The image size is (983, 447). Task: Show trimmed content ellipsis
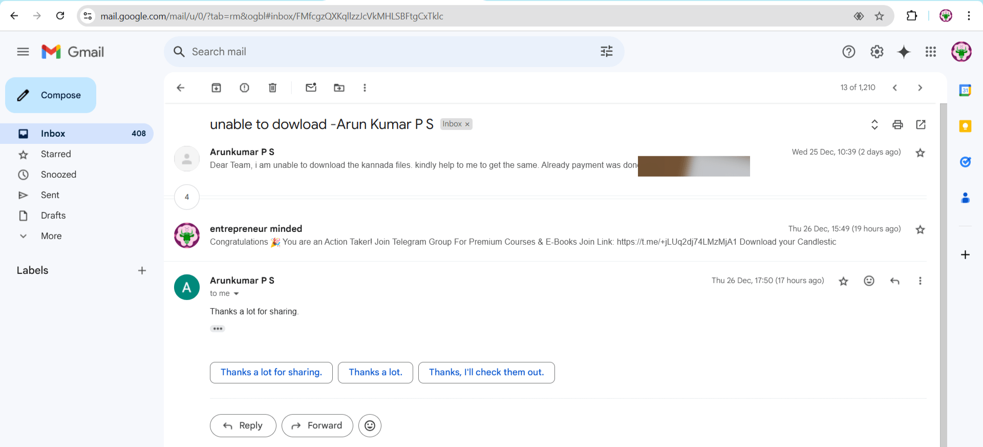218,329
